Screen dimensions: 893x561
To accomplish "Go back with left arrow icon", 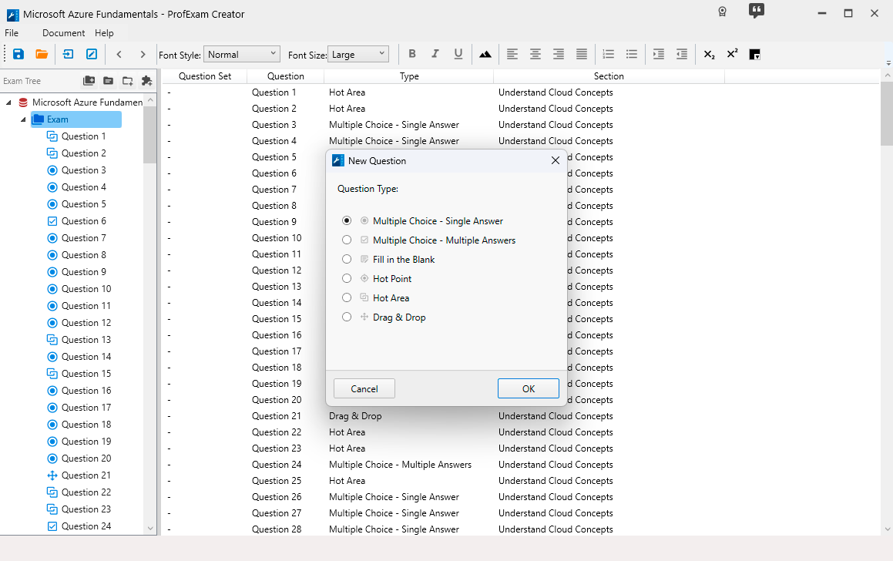I will click(x=119, y=54).
